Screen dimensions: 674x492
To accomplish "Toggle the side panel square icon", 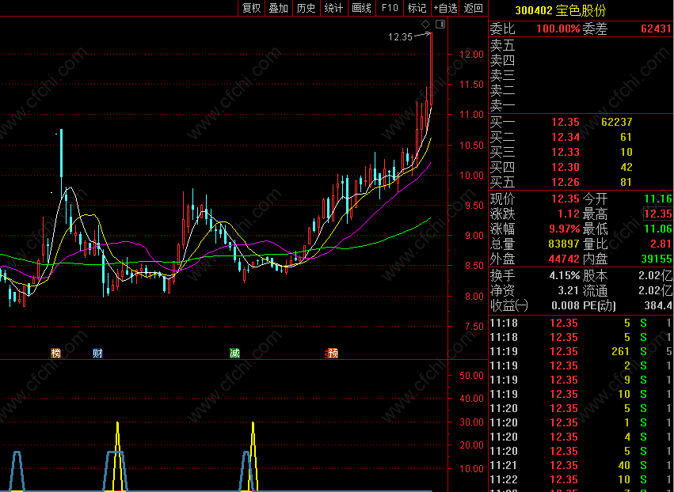I will (440, 24).
